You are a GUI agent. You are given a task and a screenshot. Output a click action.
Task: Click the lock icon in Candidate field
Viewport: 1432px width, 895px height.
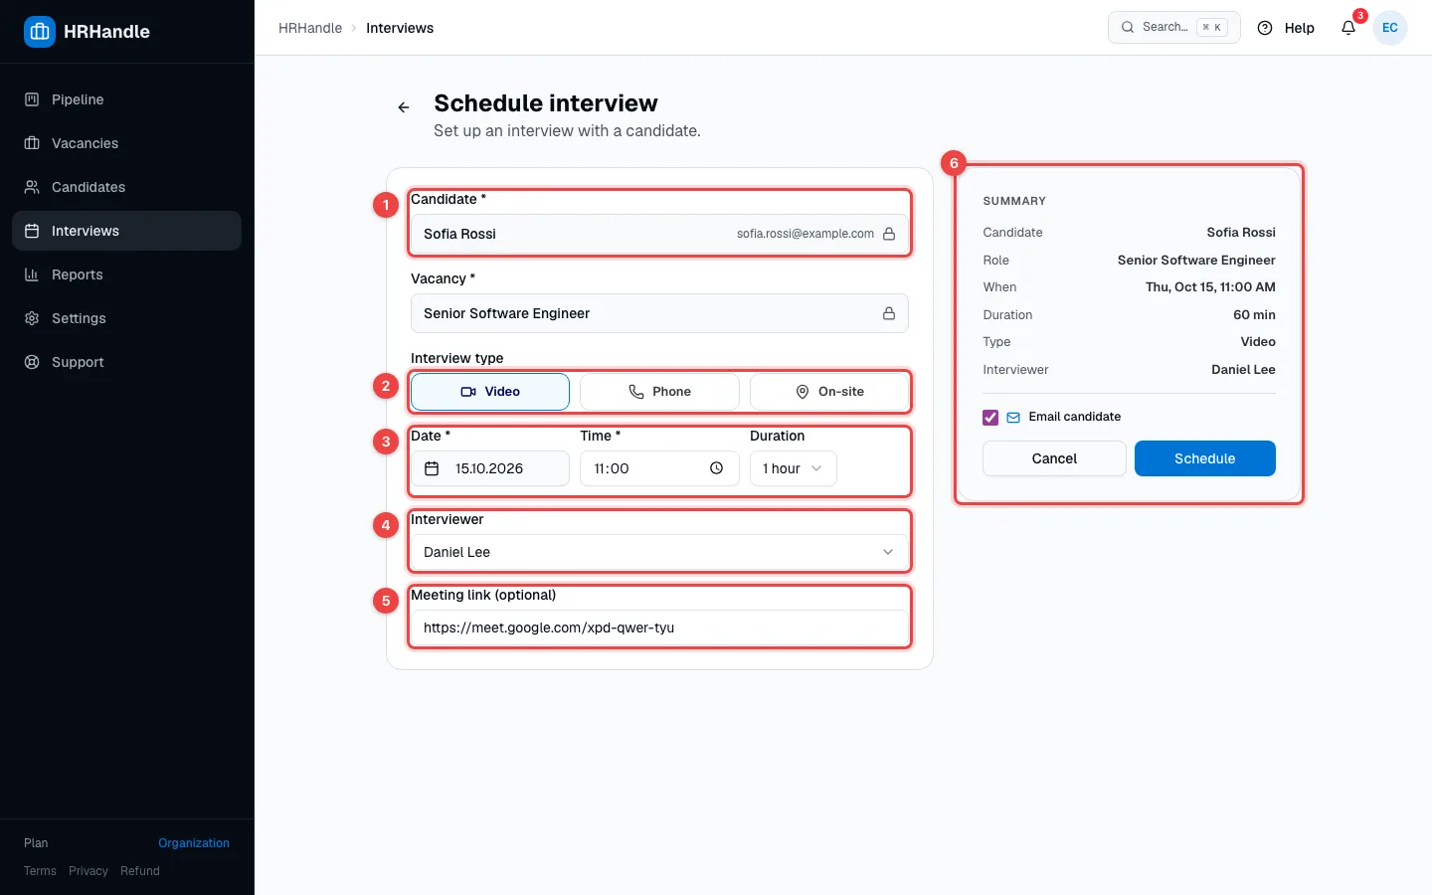click(x=889, y=234)
